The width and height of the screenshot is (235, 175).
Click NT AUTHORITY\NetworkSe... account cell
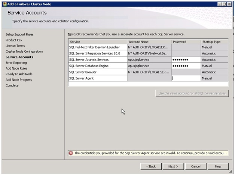pos(149,53)
